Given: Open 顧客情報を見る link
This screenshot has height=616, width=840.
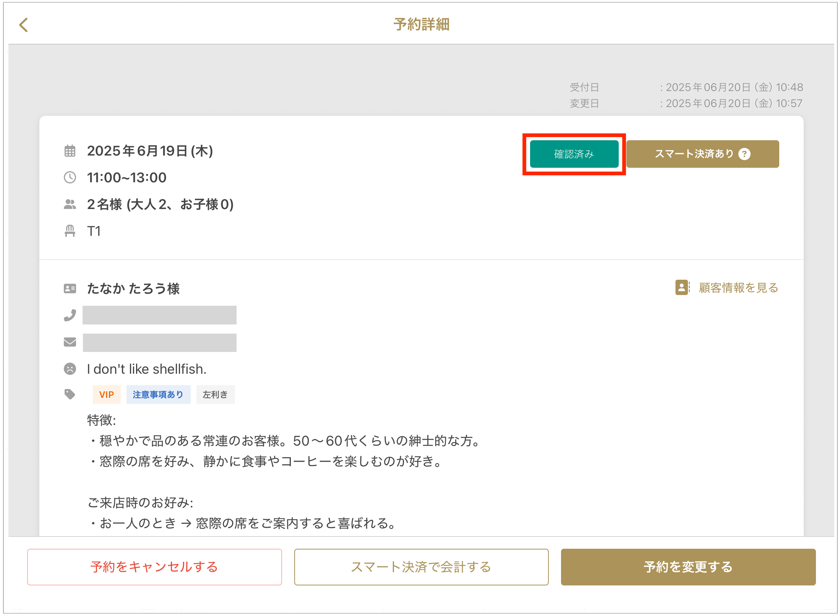Looking at the screenshot, I should click(x=738, y=288).
